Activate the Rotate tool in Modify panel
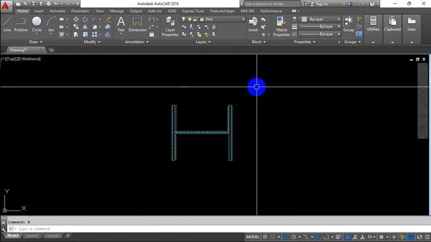 tap(86, 19)
